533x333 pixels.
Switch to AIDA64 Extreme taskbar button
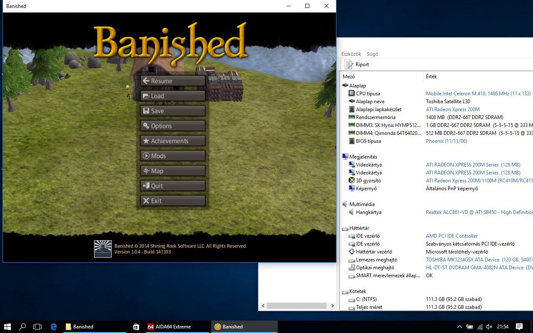(x=177, y=327)
